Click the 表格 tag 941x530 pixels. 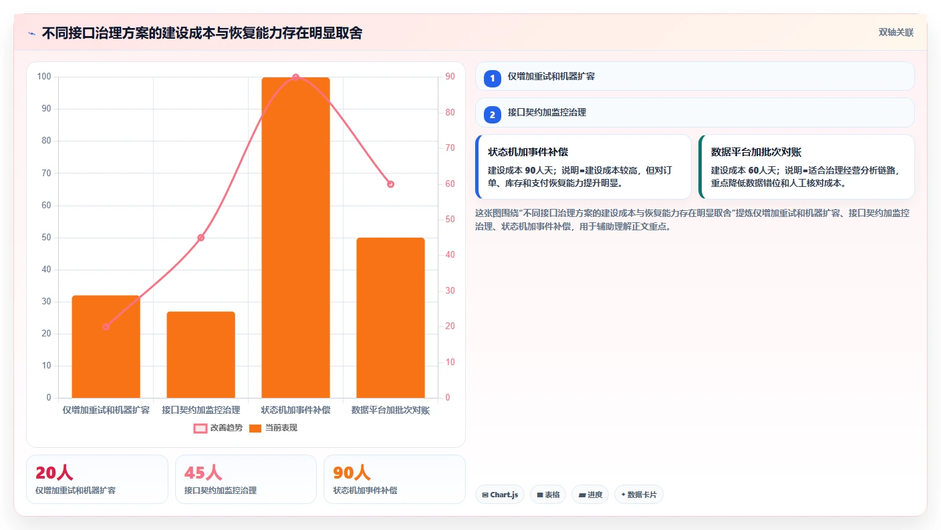(x=548, y=495)
